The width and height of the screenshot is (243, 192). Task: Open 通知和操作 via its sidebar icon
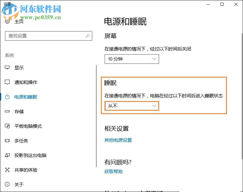click(x=6, y=82)
